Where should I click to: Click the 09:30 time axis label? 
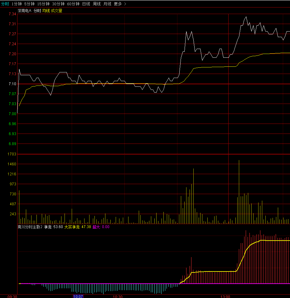point(12,296)
